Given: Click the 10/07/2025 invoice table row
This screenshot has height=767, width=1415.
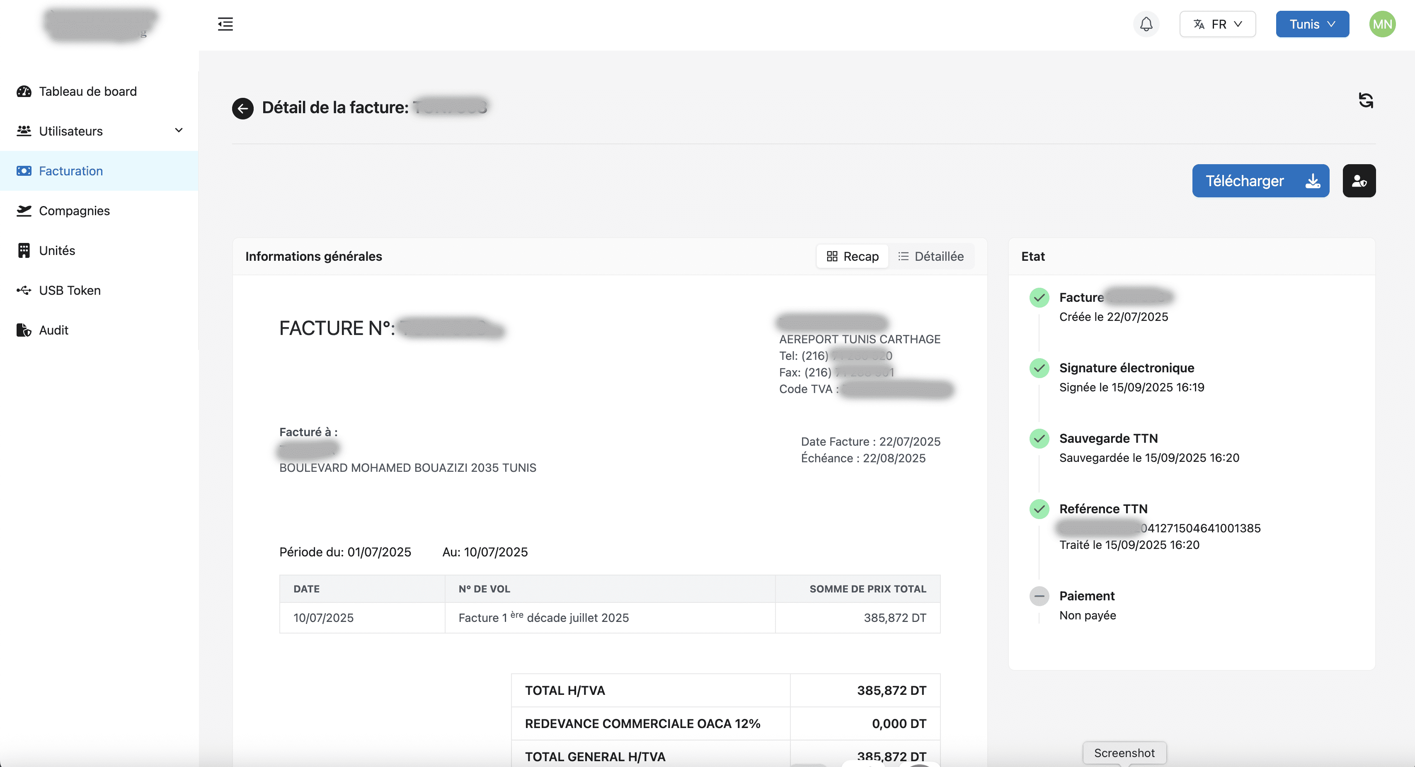Looking at the screenshot, I should click(609, 618).
